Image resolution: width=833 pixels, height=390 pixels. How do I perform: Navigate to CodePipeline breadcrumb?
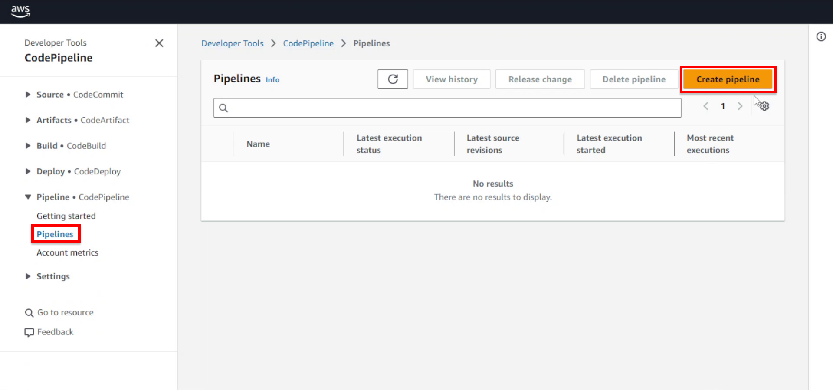coord(308,43)
